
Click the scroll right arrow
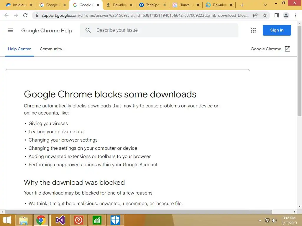pos(295,212)
